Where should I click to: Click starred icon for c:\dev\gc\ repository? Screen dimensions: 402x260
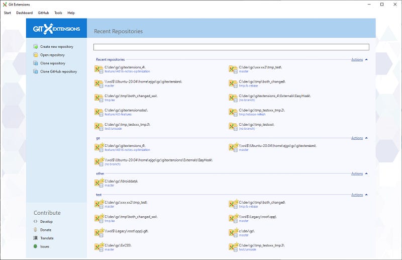point(234,233)
